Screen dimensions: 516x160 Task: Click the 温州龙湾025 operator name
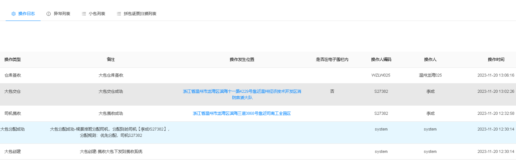(x=430, y=75)
